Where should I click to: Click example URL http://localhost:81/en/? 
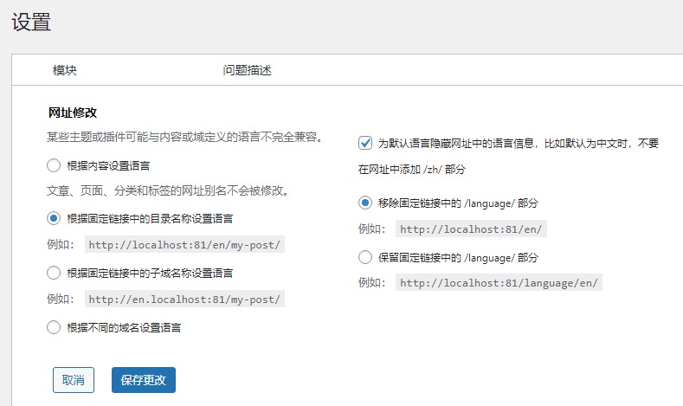pos(471,229)
